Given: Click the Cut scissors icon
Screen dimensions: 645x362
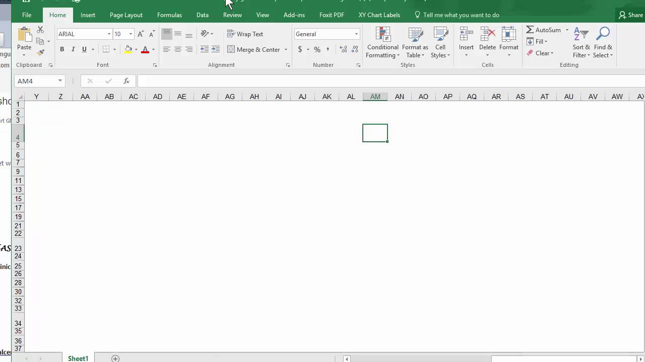Looking at the screenshot, I should click(x=40, y=30).
